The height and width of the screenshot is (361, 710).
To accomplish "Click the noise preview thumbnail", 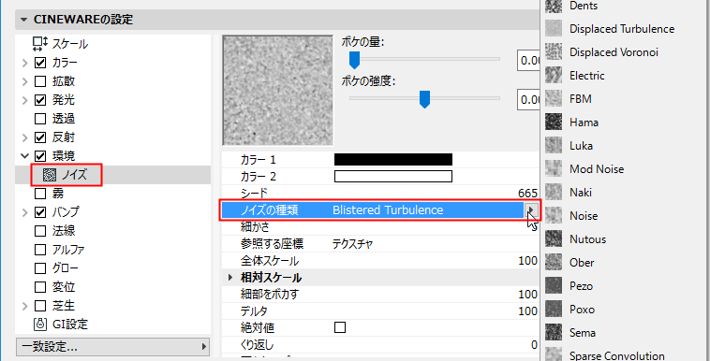I will (x=277, y=91).
